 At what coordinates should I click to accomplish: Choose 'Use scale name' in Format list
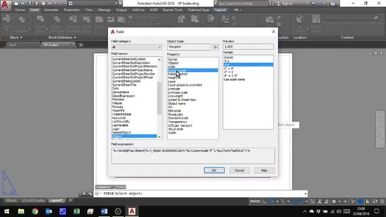click(x=234, y=80)
